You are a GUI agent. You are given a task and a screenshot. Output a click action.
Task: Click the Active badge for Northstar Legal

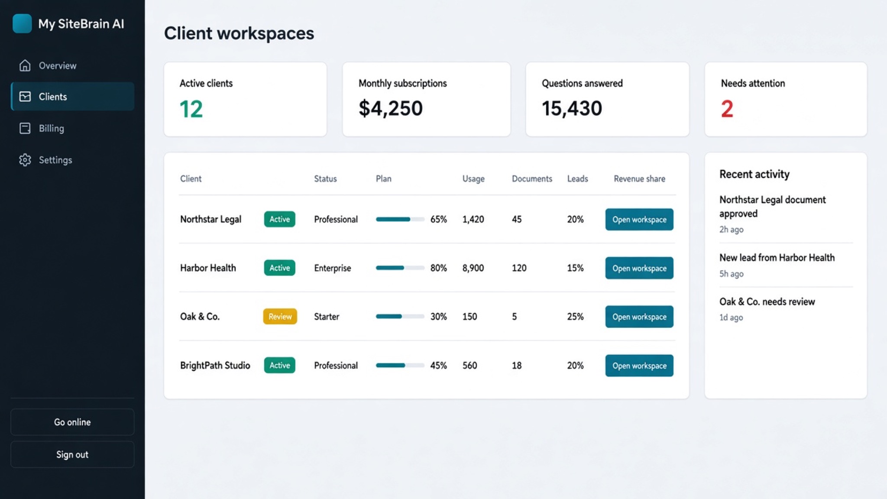tap(280, 219)
